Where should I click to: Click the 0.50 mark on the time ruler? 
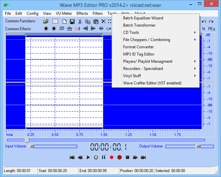[x=55, y=135]
